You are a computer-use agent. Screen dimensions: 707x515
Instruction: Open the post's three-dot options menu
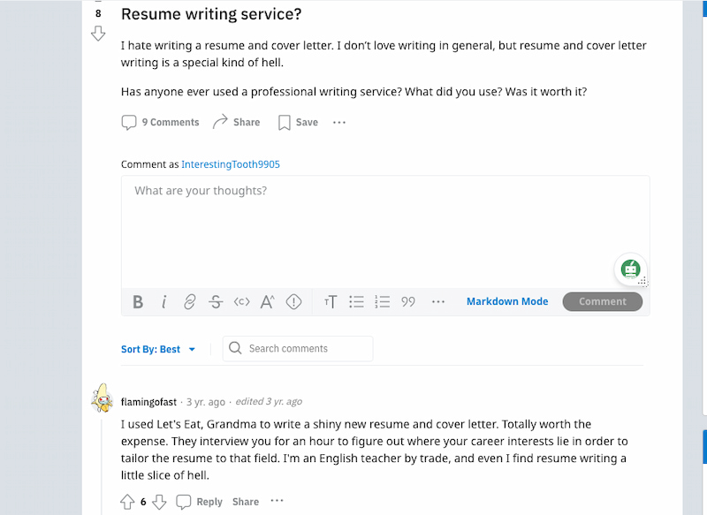tap(339, 122)
